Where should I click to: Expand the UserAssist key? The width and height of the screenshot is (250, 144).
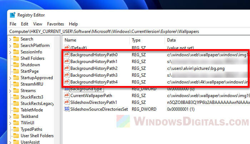pos(10,143)
